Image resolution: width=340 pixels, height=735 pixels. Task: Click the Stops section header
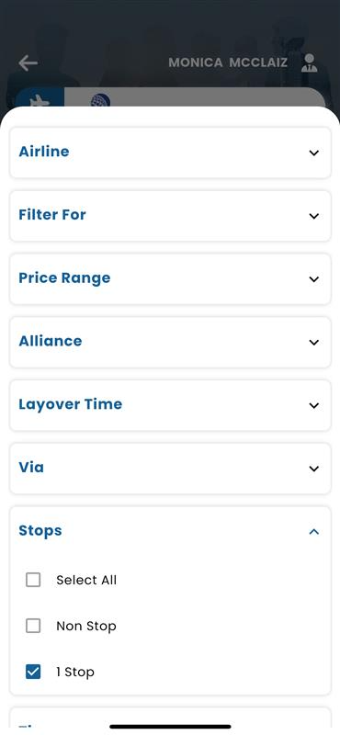[x=170, y=531]
